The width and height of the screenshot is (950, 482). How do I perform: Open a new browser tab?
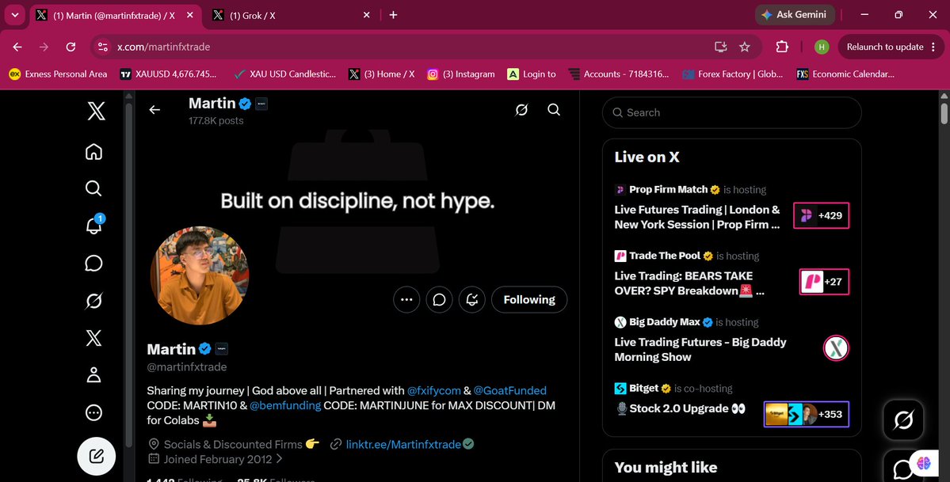point(393,15)
